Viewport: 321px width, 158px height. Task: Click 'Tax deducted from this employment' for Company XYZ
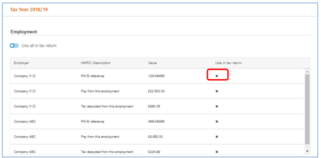pos(107,106)
